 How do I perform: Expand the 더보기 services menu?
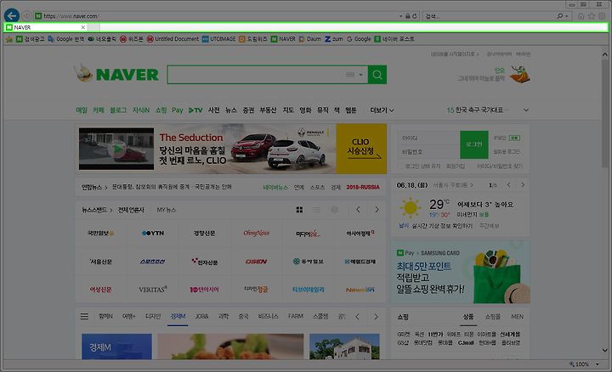[382, 110]
